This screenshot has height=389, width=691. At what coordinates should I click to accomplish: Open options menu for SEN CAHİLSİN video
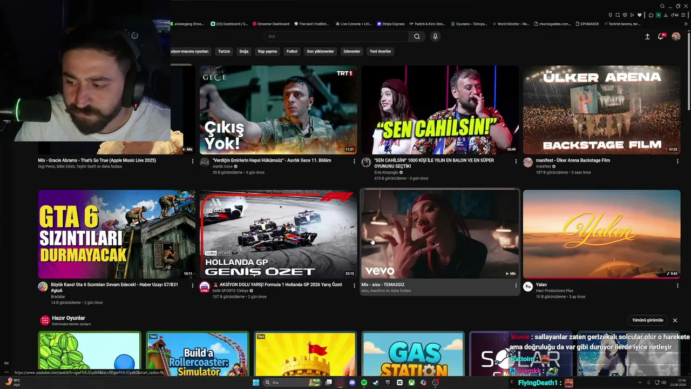(x=516, y=161)
